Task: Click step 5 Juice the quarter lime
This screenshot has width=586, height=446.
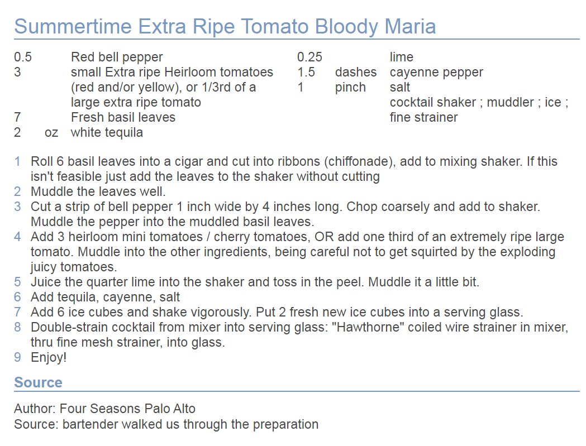Action: (x=255, y=282)
